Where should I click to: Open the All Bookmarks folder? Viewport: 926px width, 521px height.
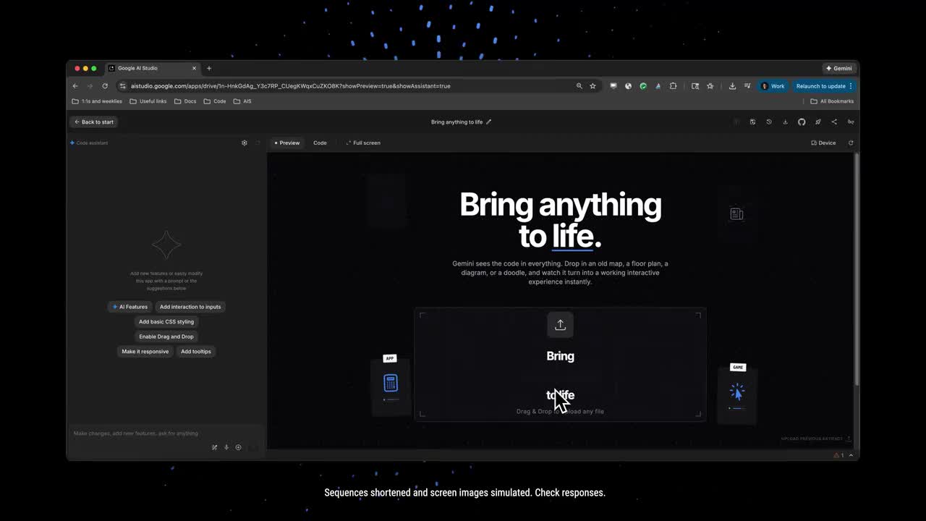(x=832, y=101)
